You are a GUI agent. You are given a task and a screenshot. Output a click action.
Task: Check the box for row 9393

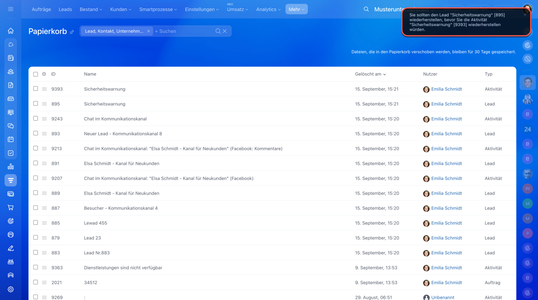point(35,89)
